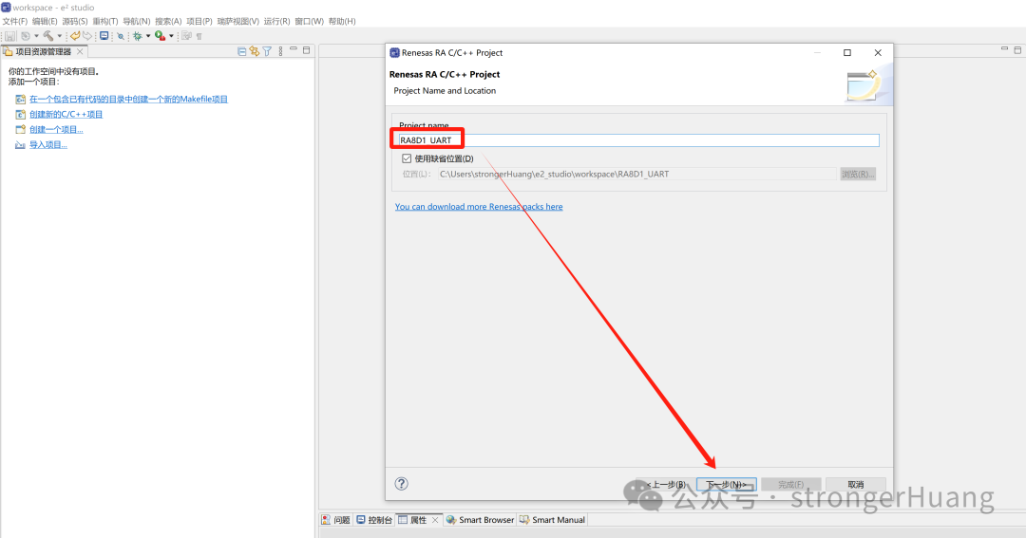This screenshot has width=1026, height=538.
Task: Click the 导入项目 link
Action: click(48, 144)
